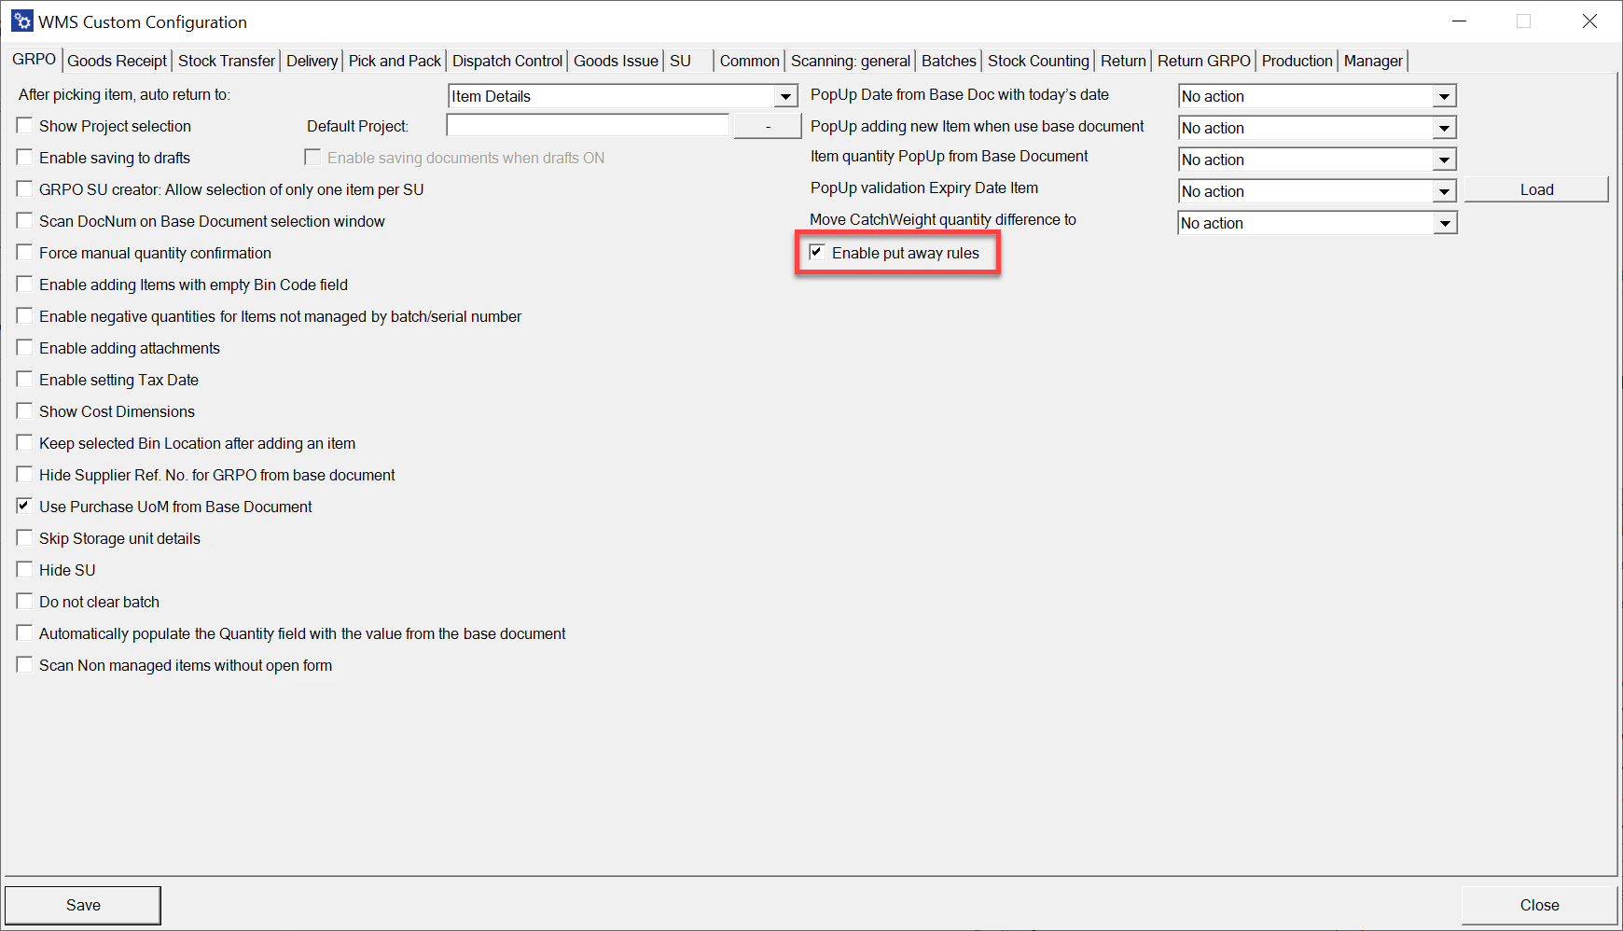The image size is (1623, 931).
Task: Click the Default Project input field
Action: coord(588,126)
